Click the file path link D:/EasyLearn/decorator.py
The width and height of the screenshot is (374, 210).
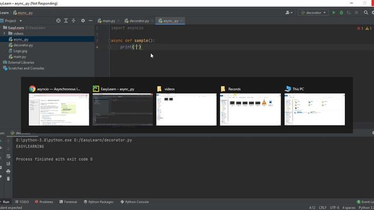pos(103,140)
